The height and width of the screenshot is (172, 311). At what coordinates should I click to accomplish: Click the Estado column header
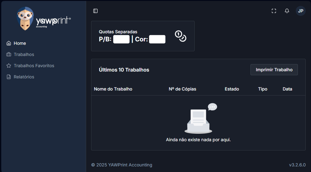click(x=232, y=89)
